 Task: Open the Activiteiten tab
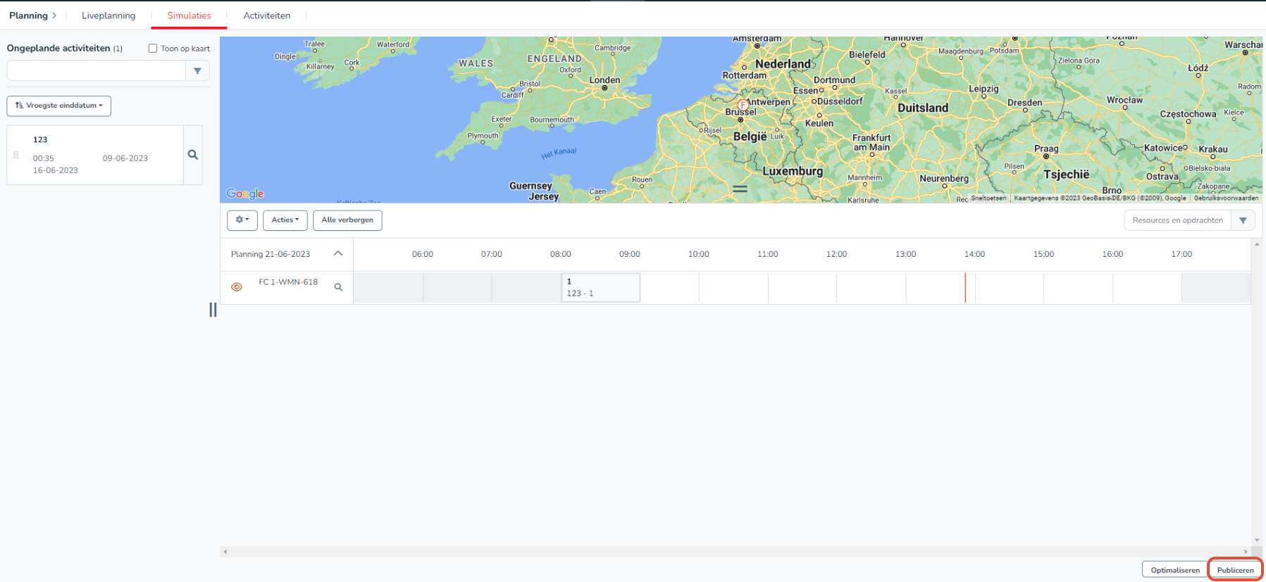pyautogui.click(x=266, y=15)
